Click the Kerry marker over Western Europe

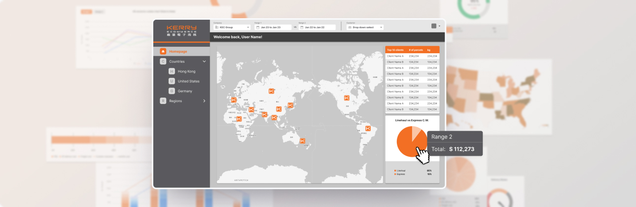pos(234,100)
